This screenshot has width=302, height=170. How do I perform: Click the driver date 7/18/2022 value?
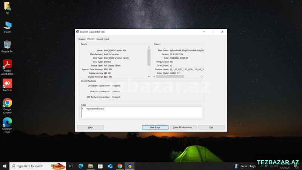pyautogui.click(x=179, y=58)
